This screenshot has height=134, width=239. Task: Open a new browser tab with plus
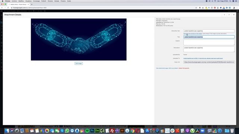[32, 4]
